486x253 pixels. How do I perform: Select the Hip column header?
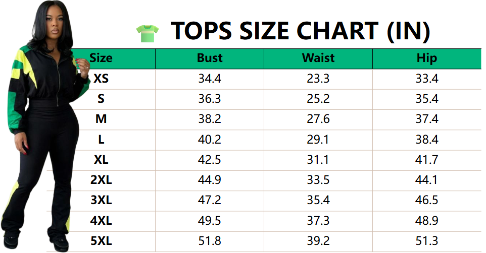(x=427, y=58)
